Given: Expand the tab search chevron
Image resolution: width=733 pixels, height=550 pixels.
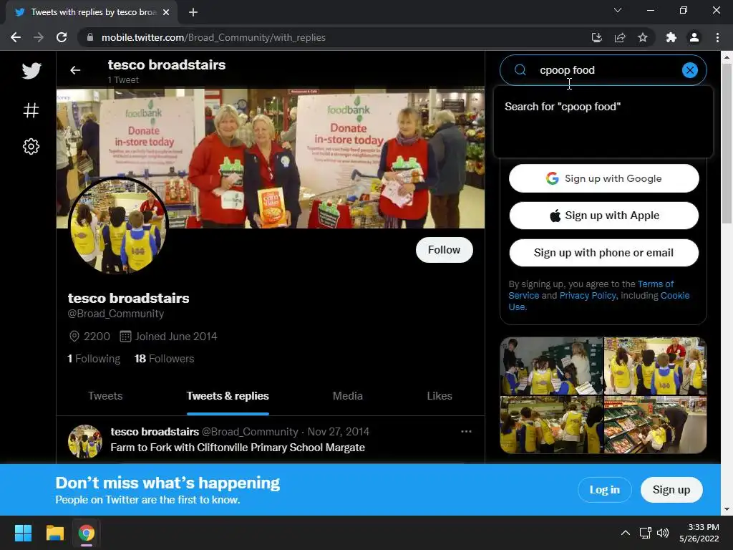Looking at the screenshot, I should point(618,10).
